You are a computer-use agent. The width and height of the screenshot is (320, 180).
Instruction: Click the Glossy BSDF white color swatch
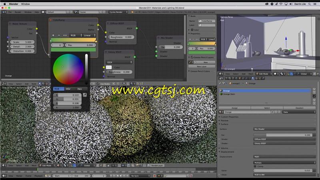(x=109, y=67)
